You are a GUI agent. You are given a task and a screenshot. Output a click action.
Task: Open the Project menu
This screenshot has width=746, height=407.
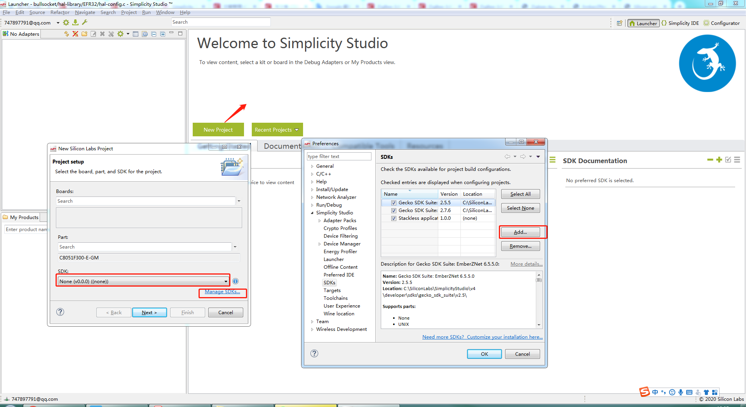point(129,12)
